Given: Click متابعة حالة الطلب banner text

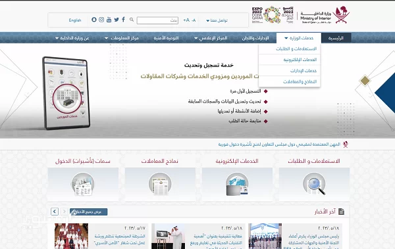Looking at the screenshot, I should pos(245,121).
